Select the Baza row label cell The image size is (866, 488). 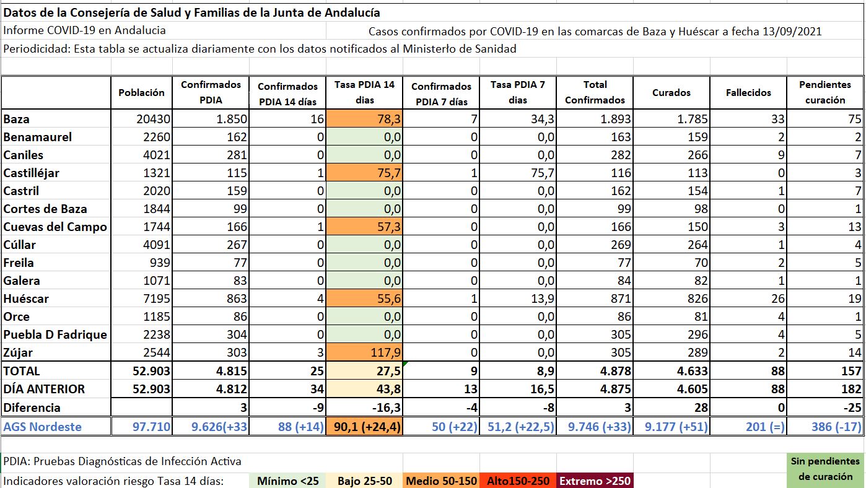56,120
